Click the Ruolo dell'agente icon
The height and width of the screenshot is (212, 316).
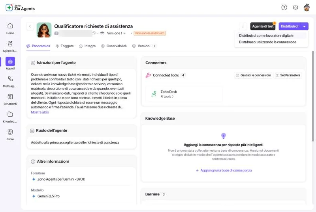(x=32, y=131)
